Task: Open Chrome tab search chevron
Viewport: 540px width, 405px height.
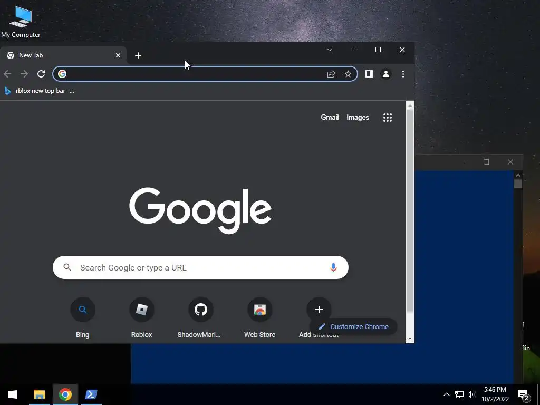Action: click(330, 50)
